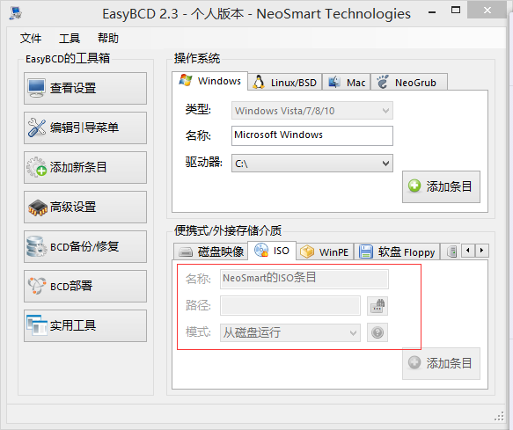Open 高级设置 advanced settings

85,207
